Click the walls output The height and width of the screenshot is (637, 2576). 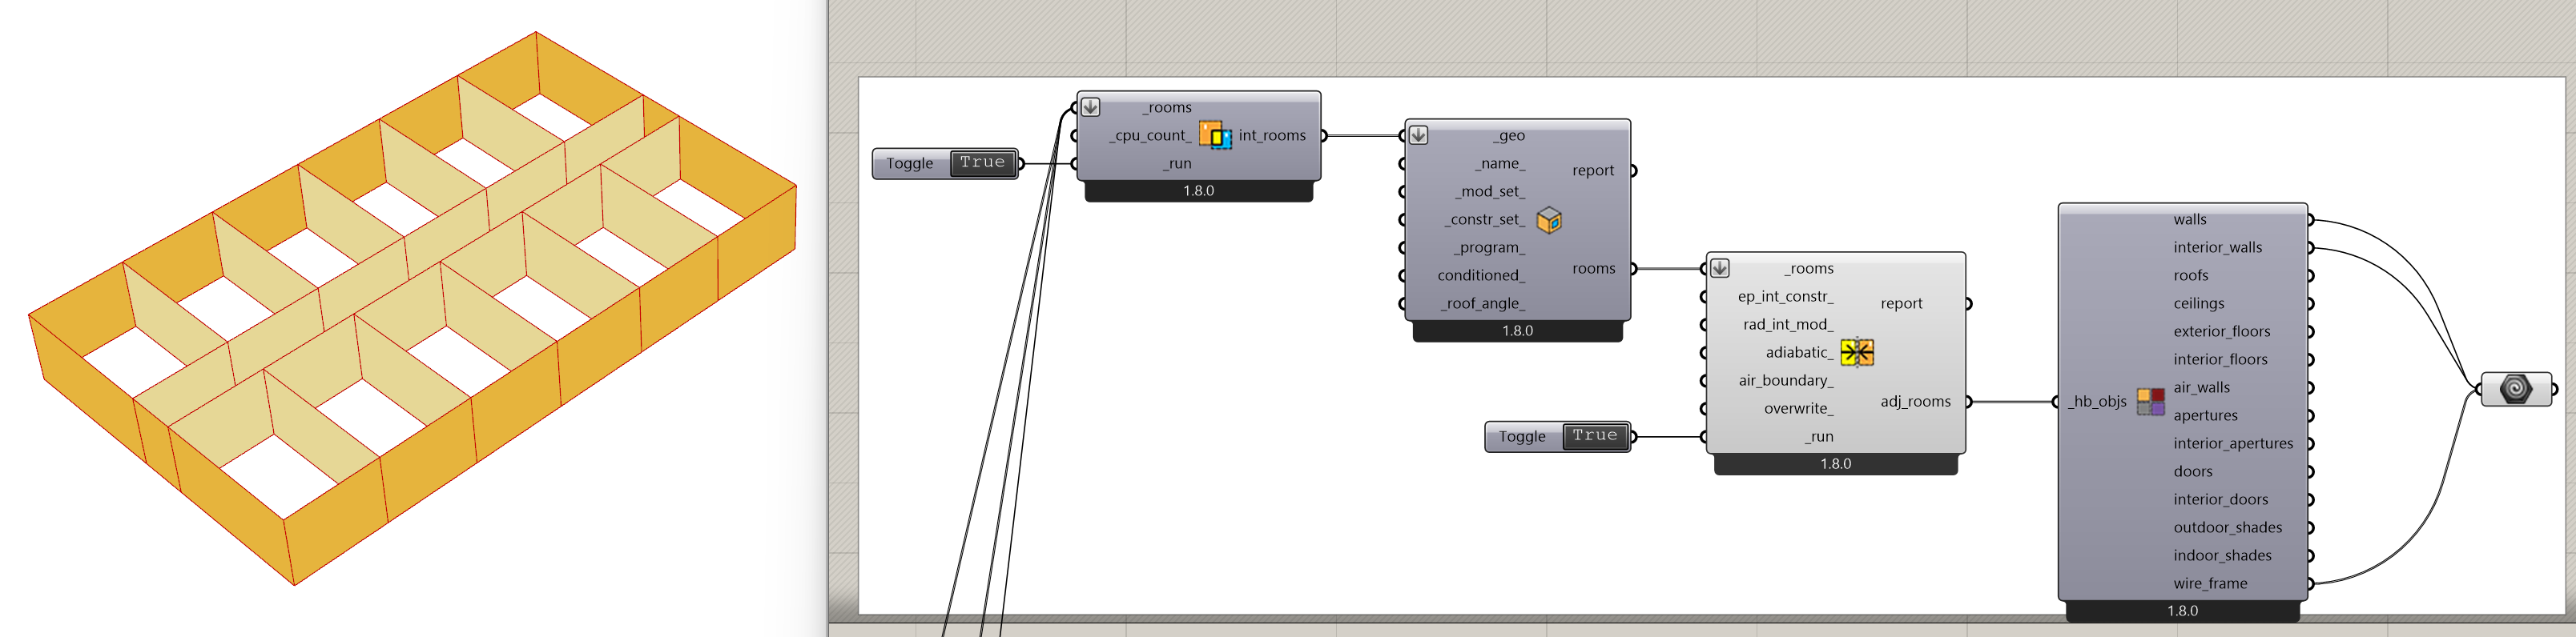(2189, 218)
